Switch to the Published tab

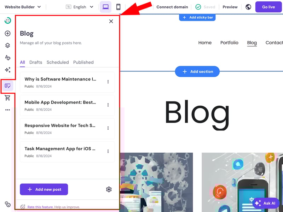[x=83, y=63]
